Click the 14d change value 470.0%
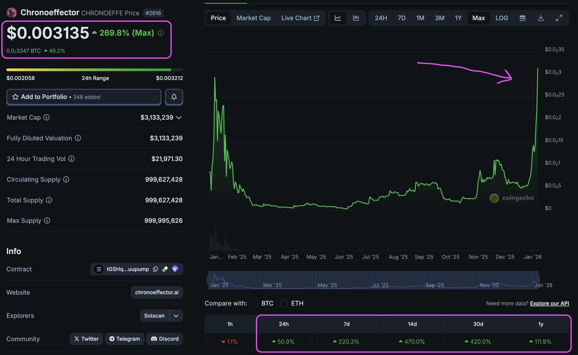578x355 pixels. [x=412, y=342]
